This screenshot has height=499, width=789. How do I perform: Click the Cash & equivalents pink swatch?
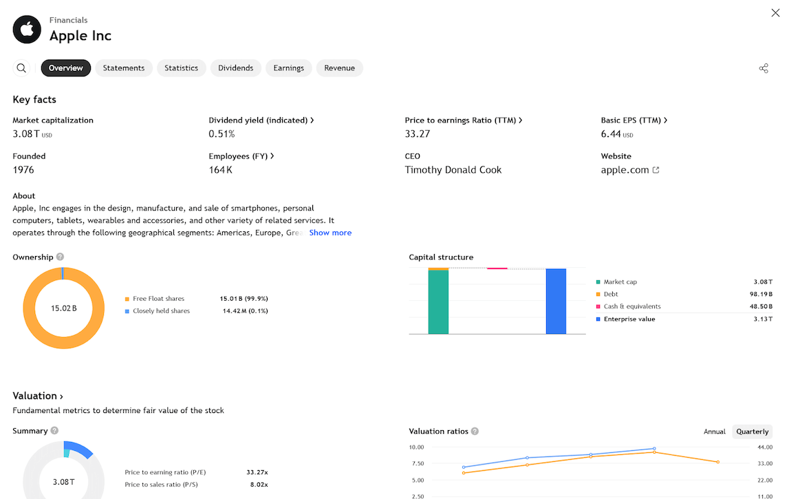598,307
